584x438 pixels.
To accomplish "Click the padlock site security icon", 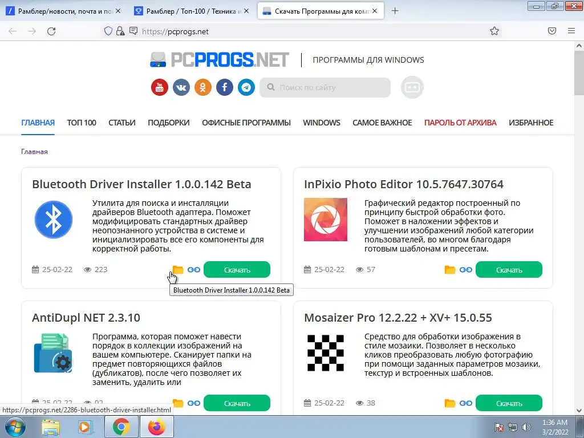I will 120,31.
